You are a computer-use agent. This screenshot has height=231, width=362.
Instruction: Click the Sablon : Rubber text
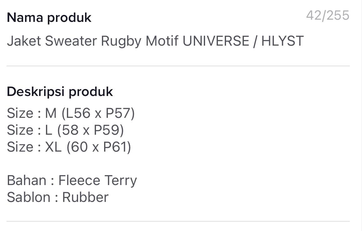coord(58,197)
